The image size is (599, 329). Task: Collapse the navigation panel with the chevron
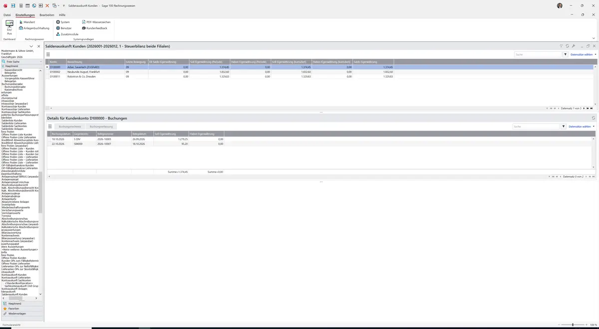(x=31, y=46)
